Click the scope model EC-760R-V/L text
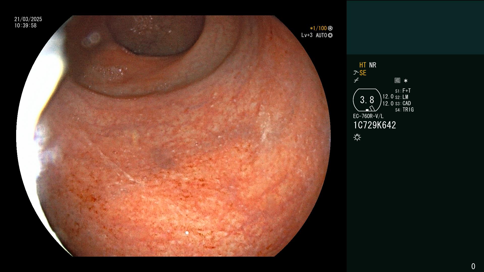This screenshot has width=484, height=272. pos(368,116)
